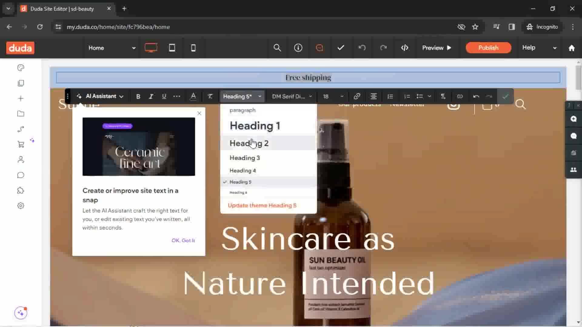Expand bullet list style arrow
This screenshot has width=582, height=327.
pos(429,96)
